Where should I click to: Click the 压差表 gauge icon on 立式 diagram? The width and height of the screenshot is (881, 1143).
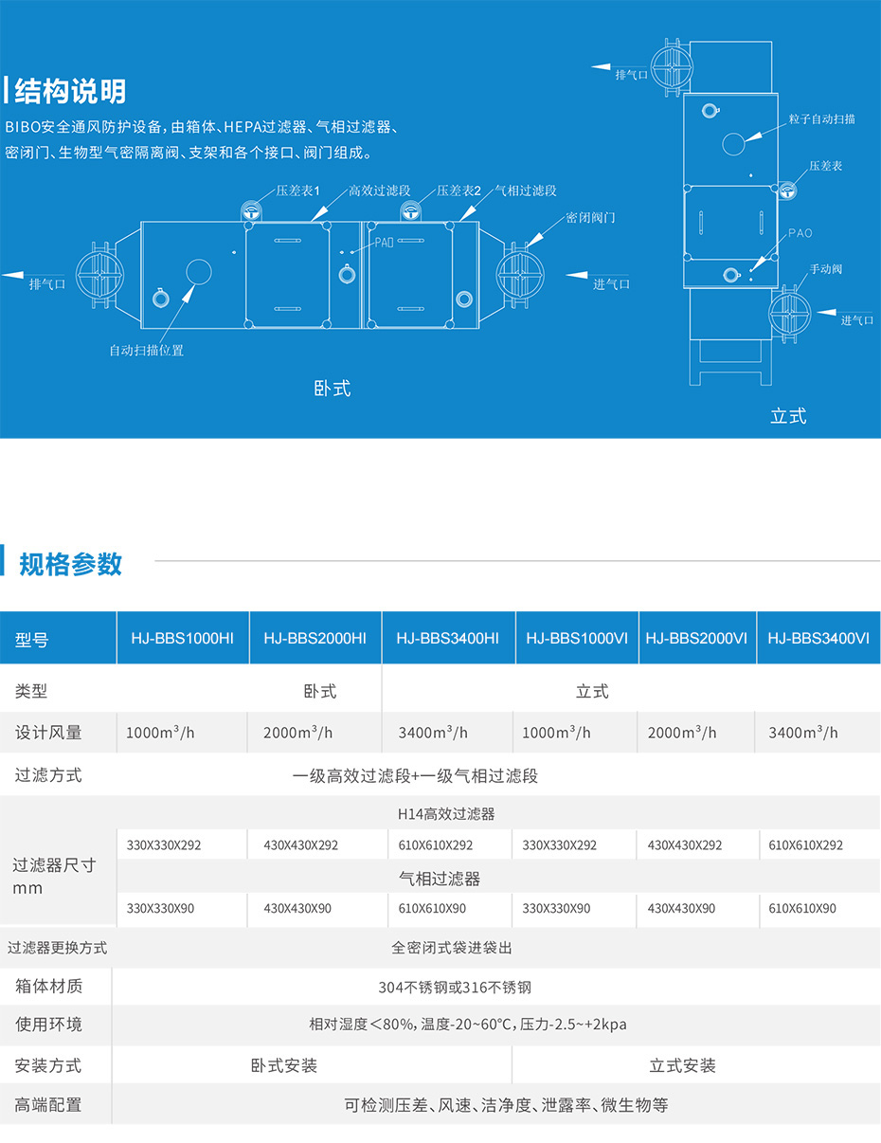(788, 190)
